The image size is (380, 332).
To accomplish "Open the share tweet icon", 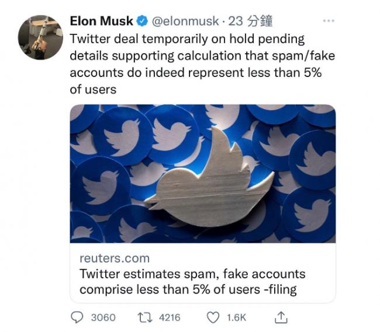I will pyautogui.click(x=281, y=317).
